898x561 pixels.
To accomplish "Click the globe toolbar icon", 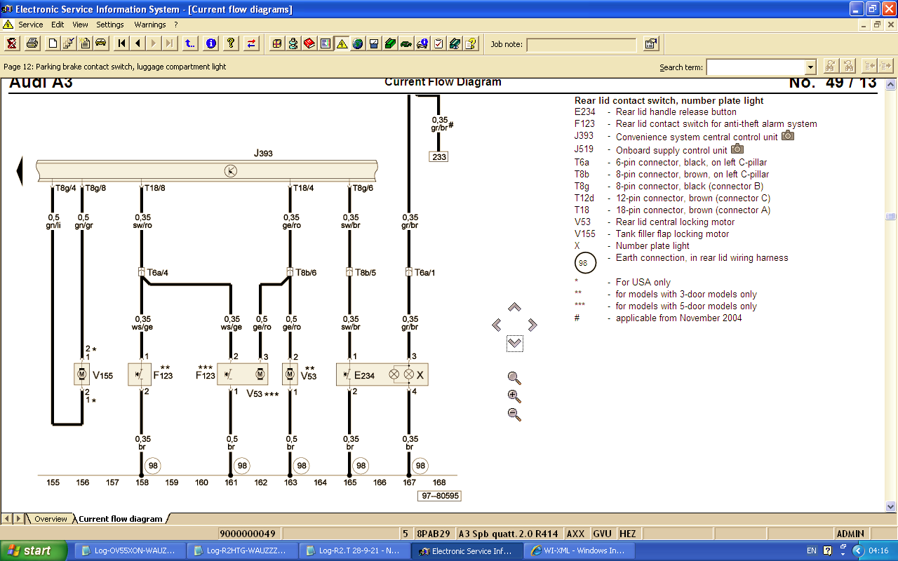I will 358,43.
